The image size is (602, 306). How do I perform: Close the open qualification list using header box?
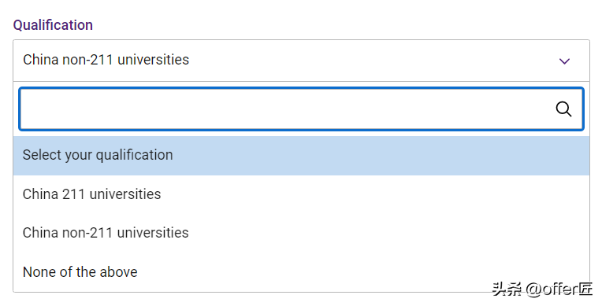coord(301,61)
